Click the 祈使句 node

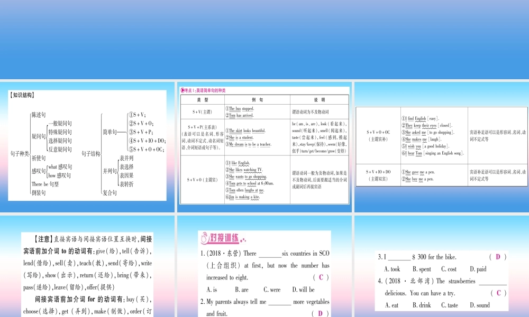(x=39, y=158)
